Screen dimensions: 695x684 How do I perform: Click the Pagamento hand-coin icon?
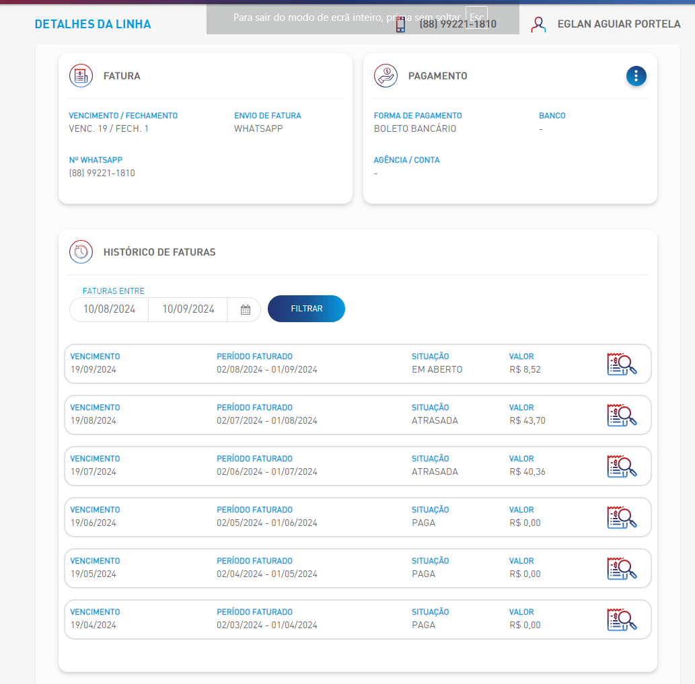[386, 76]
